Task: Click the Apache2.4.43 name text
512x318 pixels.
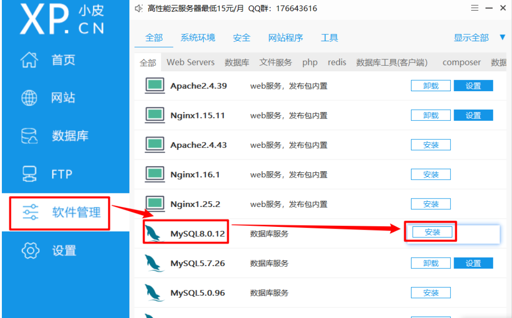Action: (198, 145)
